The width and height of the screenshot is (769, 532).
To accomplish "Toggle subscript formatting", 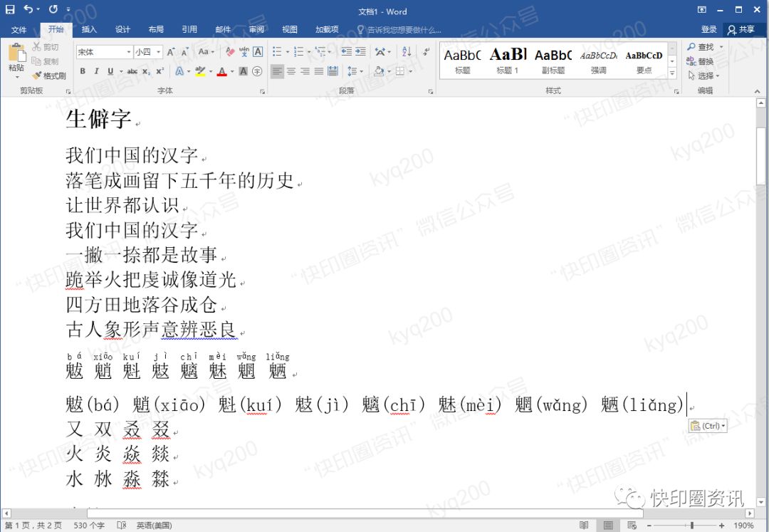I will tap(146, 71).
